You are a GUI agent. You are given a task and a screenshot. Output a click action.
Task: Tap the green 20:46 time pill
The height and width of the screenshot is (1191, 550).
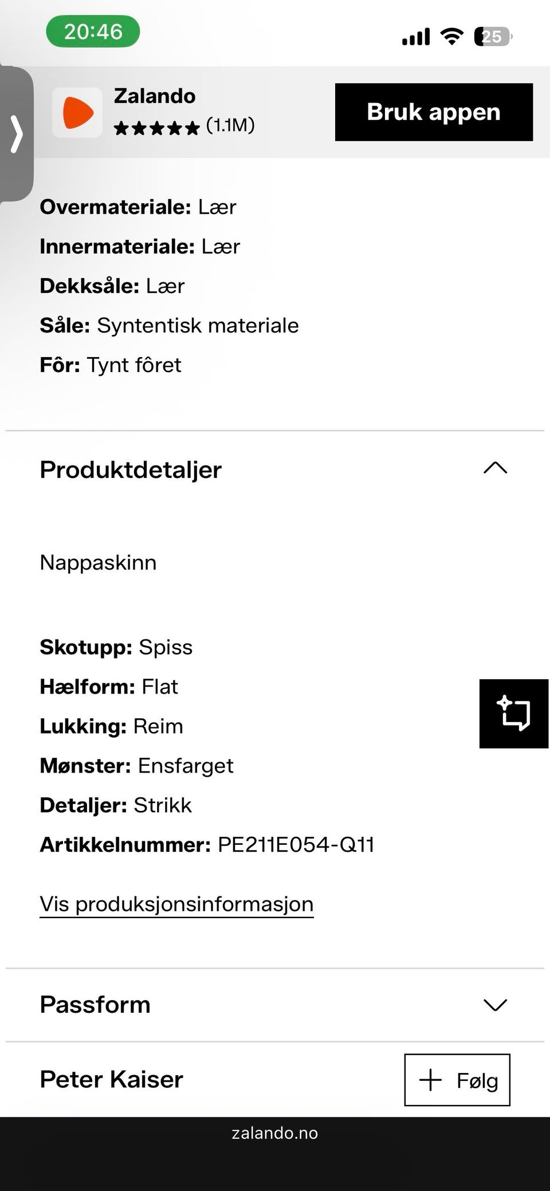pyautogui.click(x=93, y=32)
